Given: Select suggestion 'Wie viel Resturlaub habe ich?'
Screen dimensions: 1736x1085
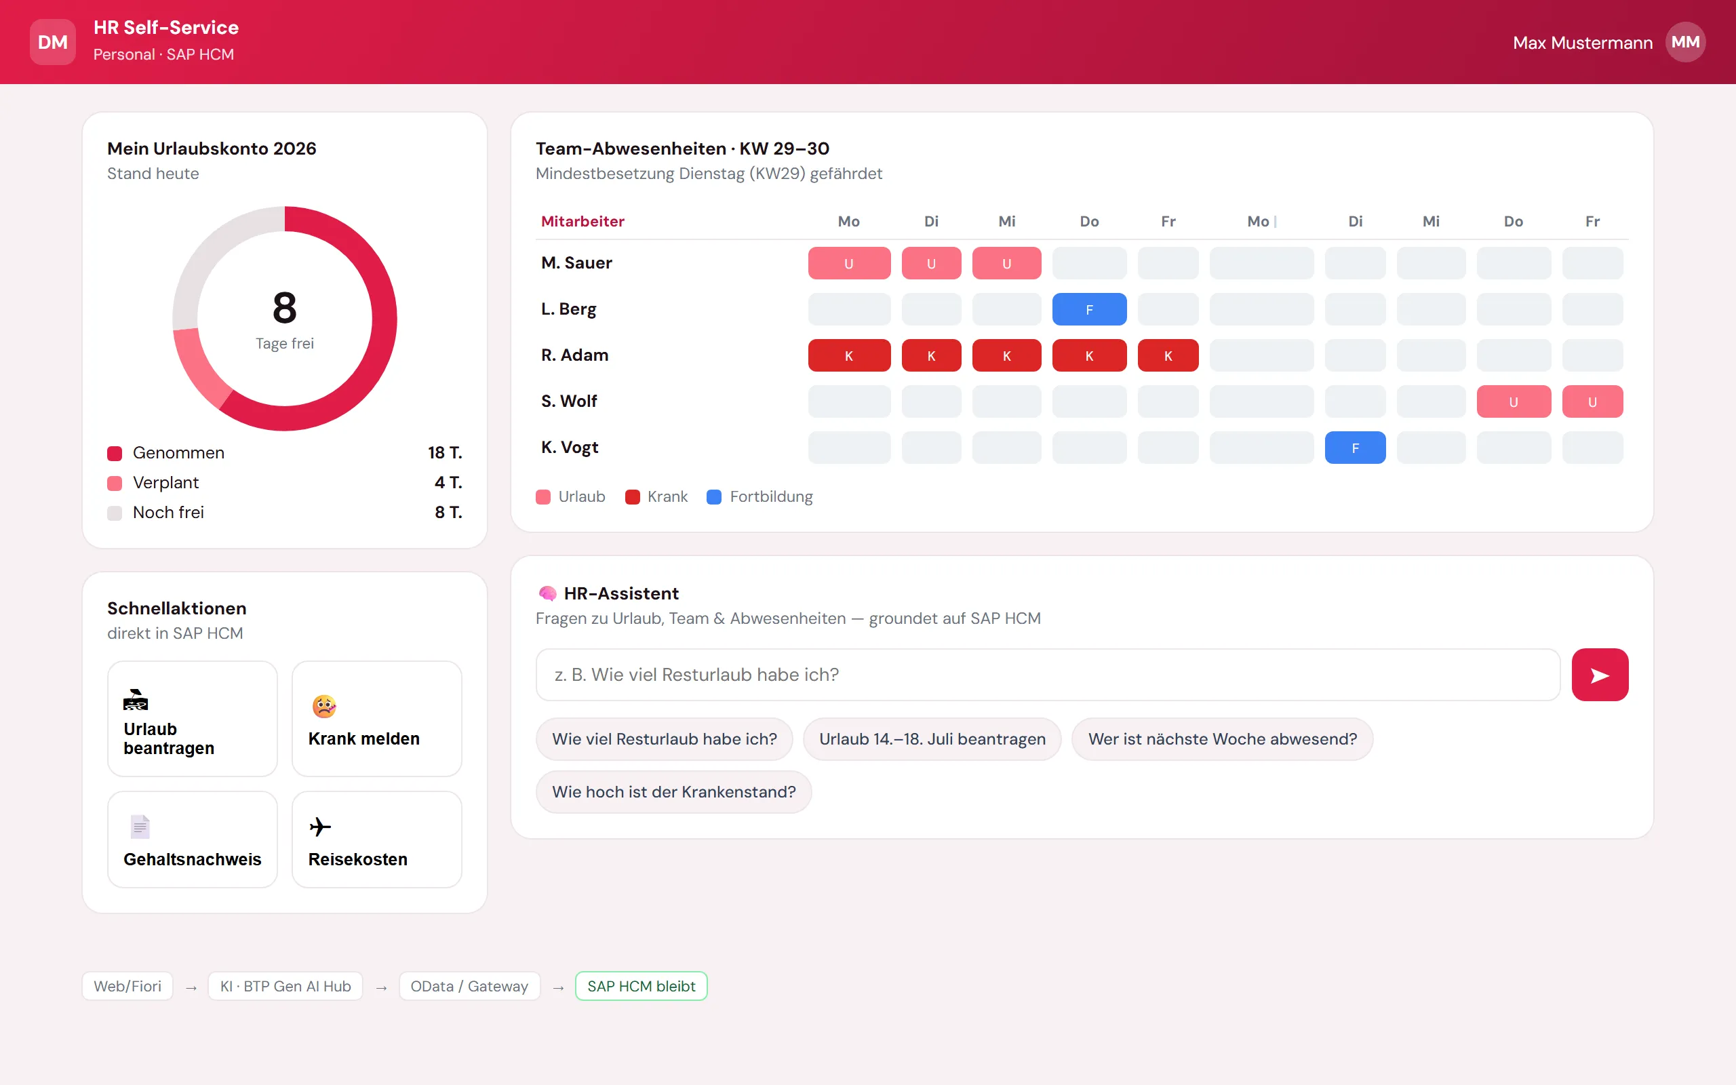Looking at the screenshot, I should coord(665,739).
